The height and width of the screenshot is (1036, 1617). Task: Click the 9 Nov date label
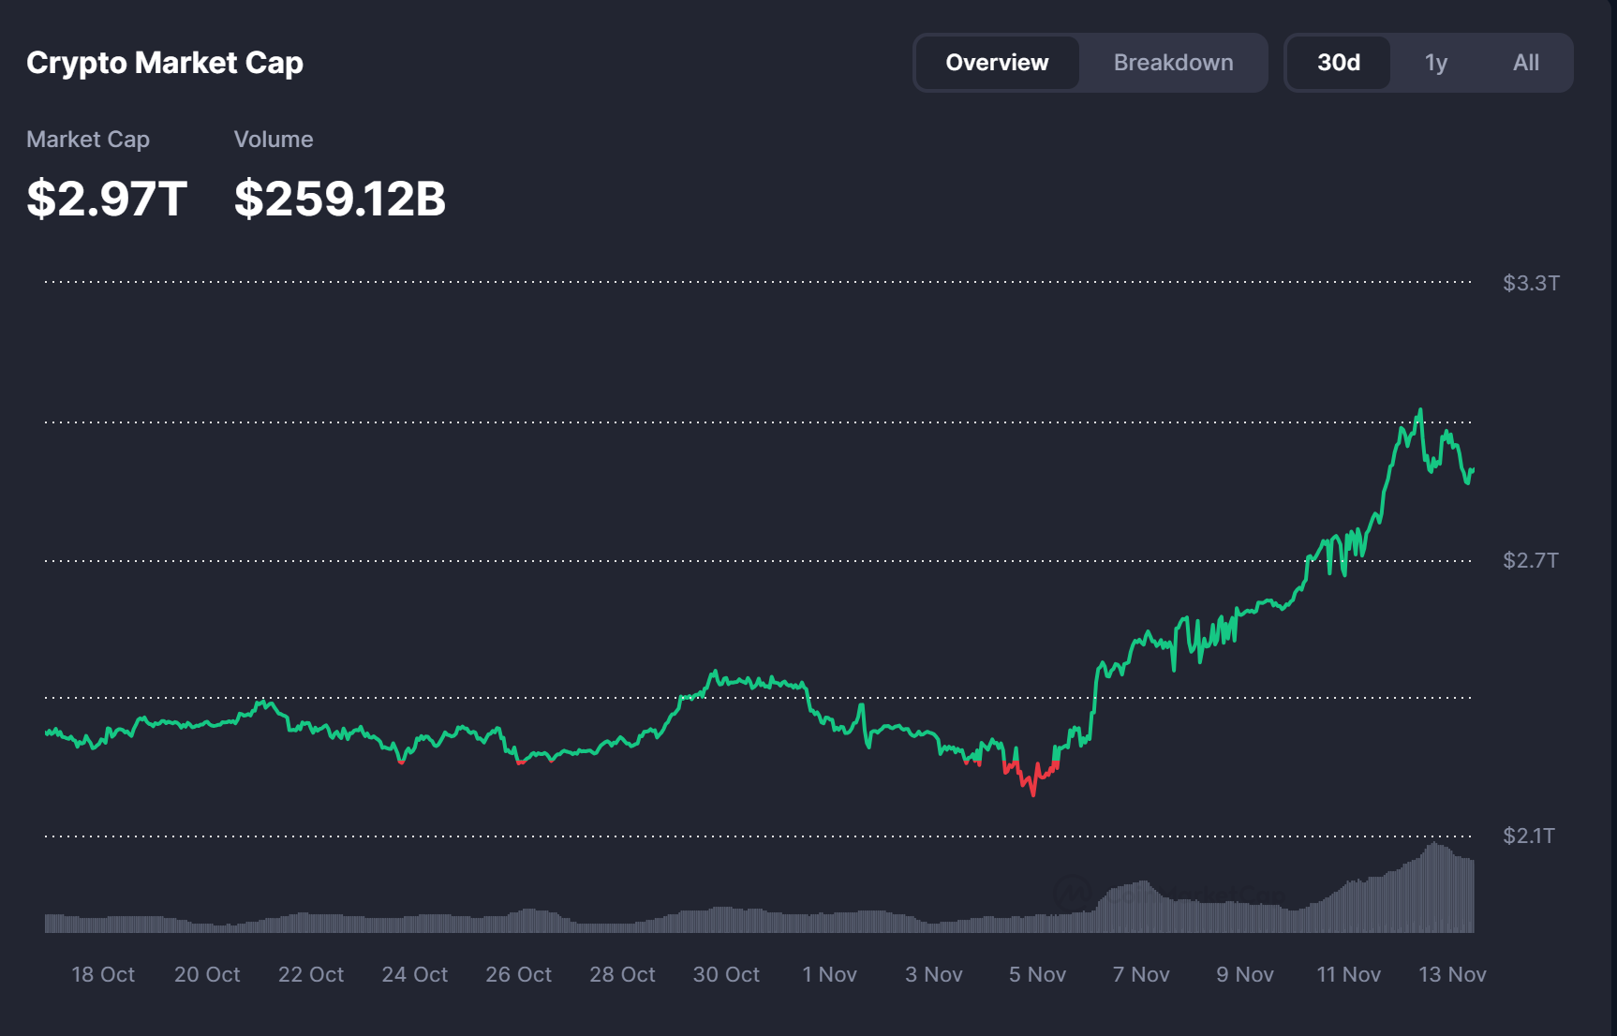1245,974
